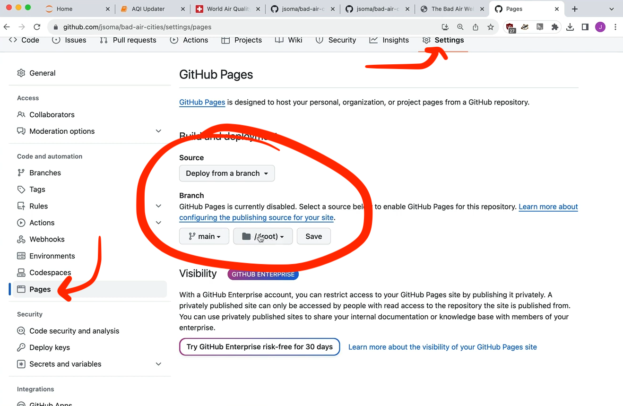This screenshot has height=406, width=623.
Task: Open the Deploy from a branch dropdown
Action: tap(227, 173)
